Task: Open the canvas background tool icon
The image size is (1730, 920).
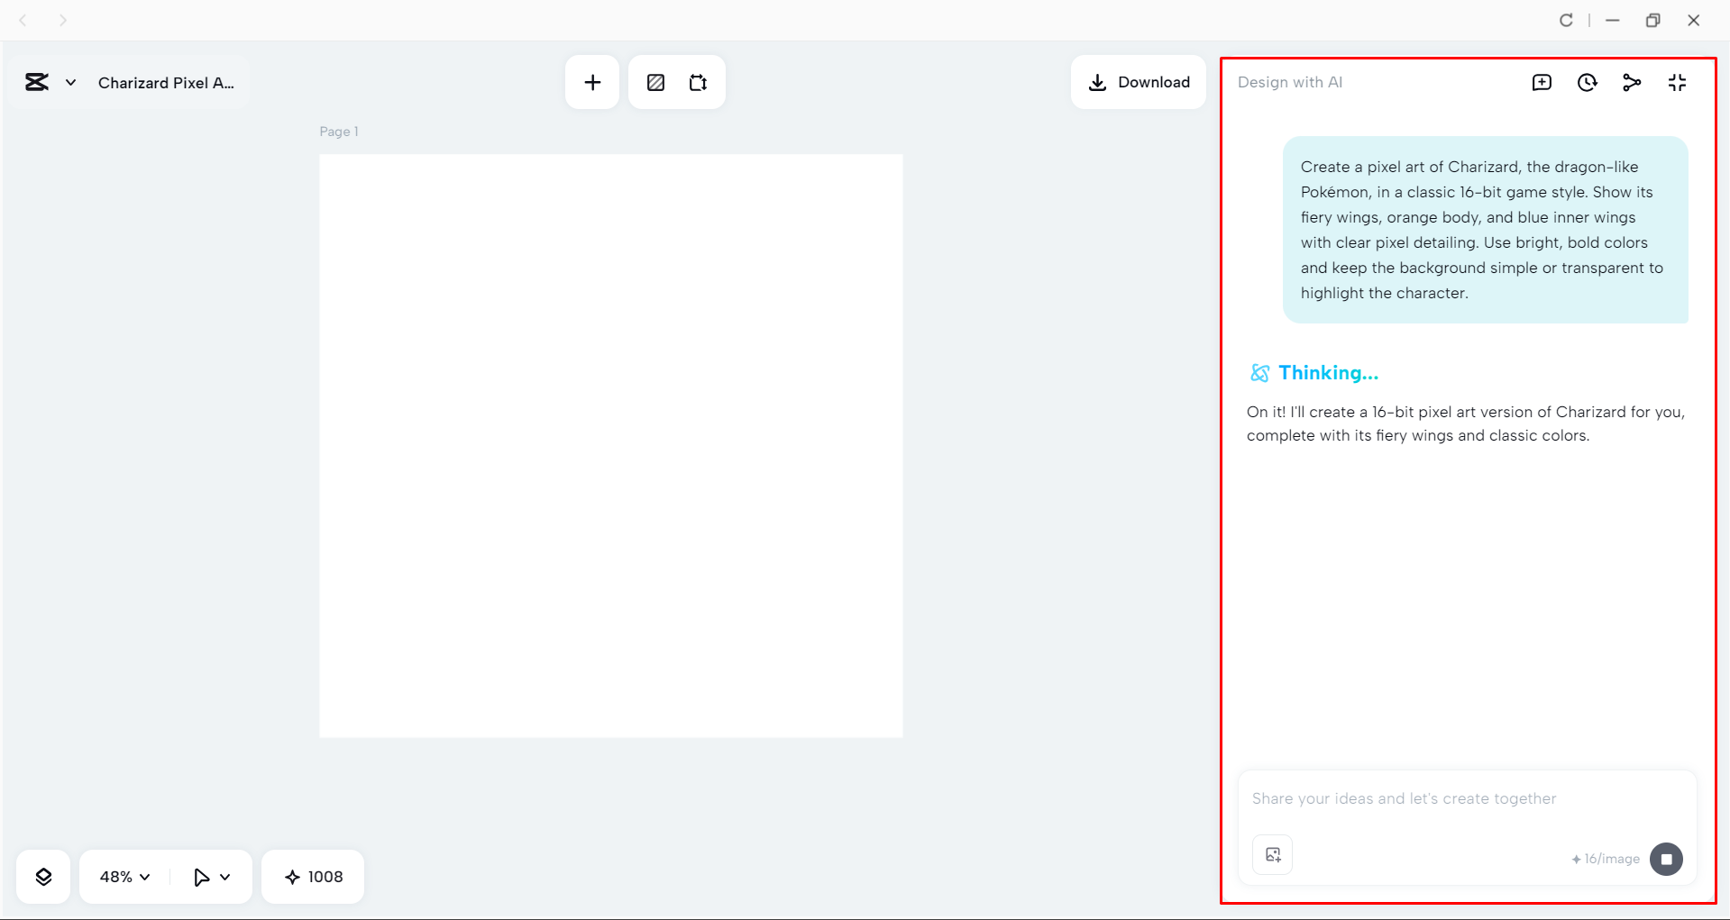Action: pos(655,83)
